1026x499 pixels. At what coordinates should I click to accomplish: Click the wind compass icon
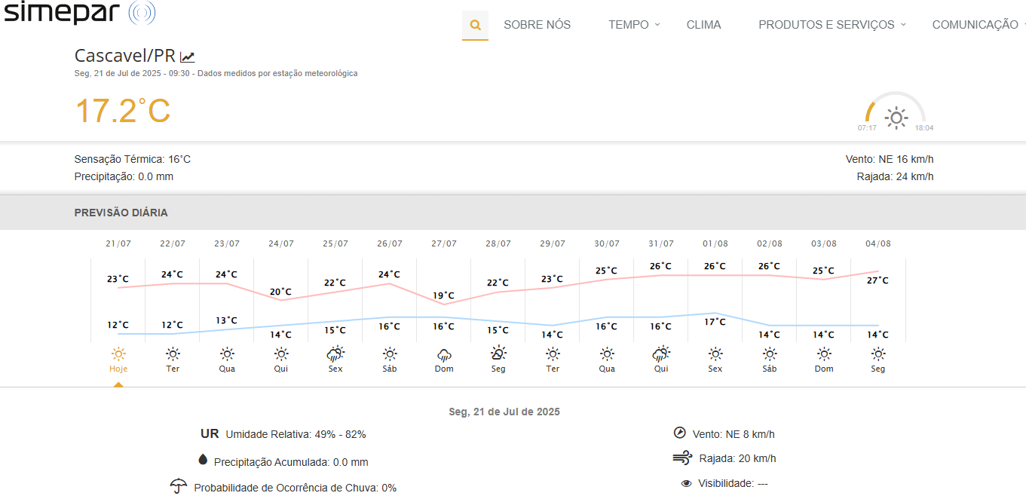click(679, 433)
